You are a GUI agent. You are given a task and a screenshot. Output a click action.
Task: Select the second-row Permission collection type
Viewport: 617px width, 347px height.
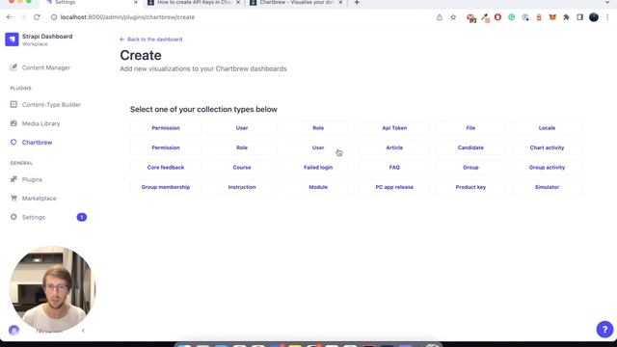166,147
